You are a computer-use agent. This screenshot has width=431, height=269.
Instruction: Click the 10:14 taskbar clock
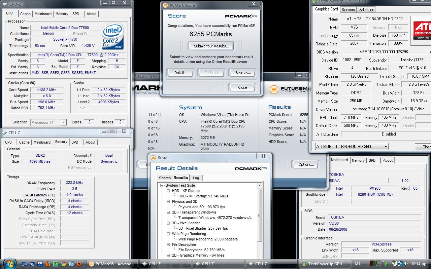[x=419, y=264]
